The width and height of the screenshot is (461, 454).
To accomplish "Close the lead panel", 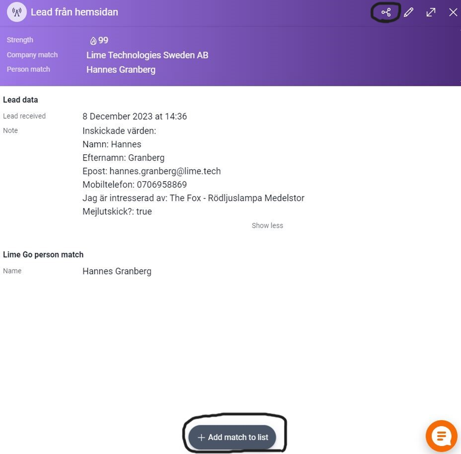I will pyautogui.click(x=453, y=12).
